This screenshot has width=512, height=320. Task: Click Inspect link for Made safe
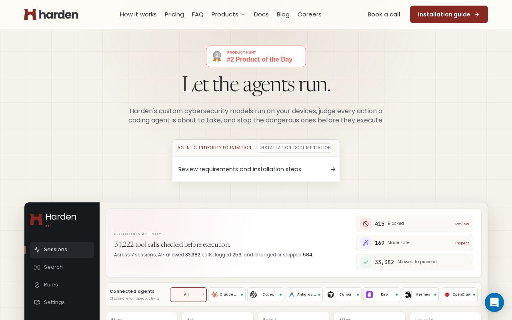click(462, 243)
